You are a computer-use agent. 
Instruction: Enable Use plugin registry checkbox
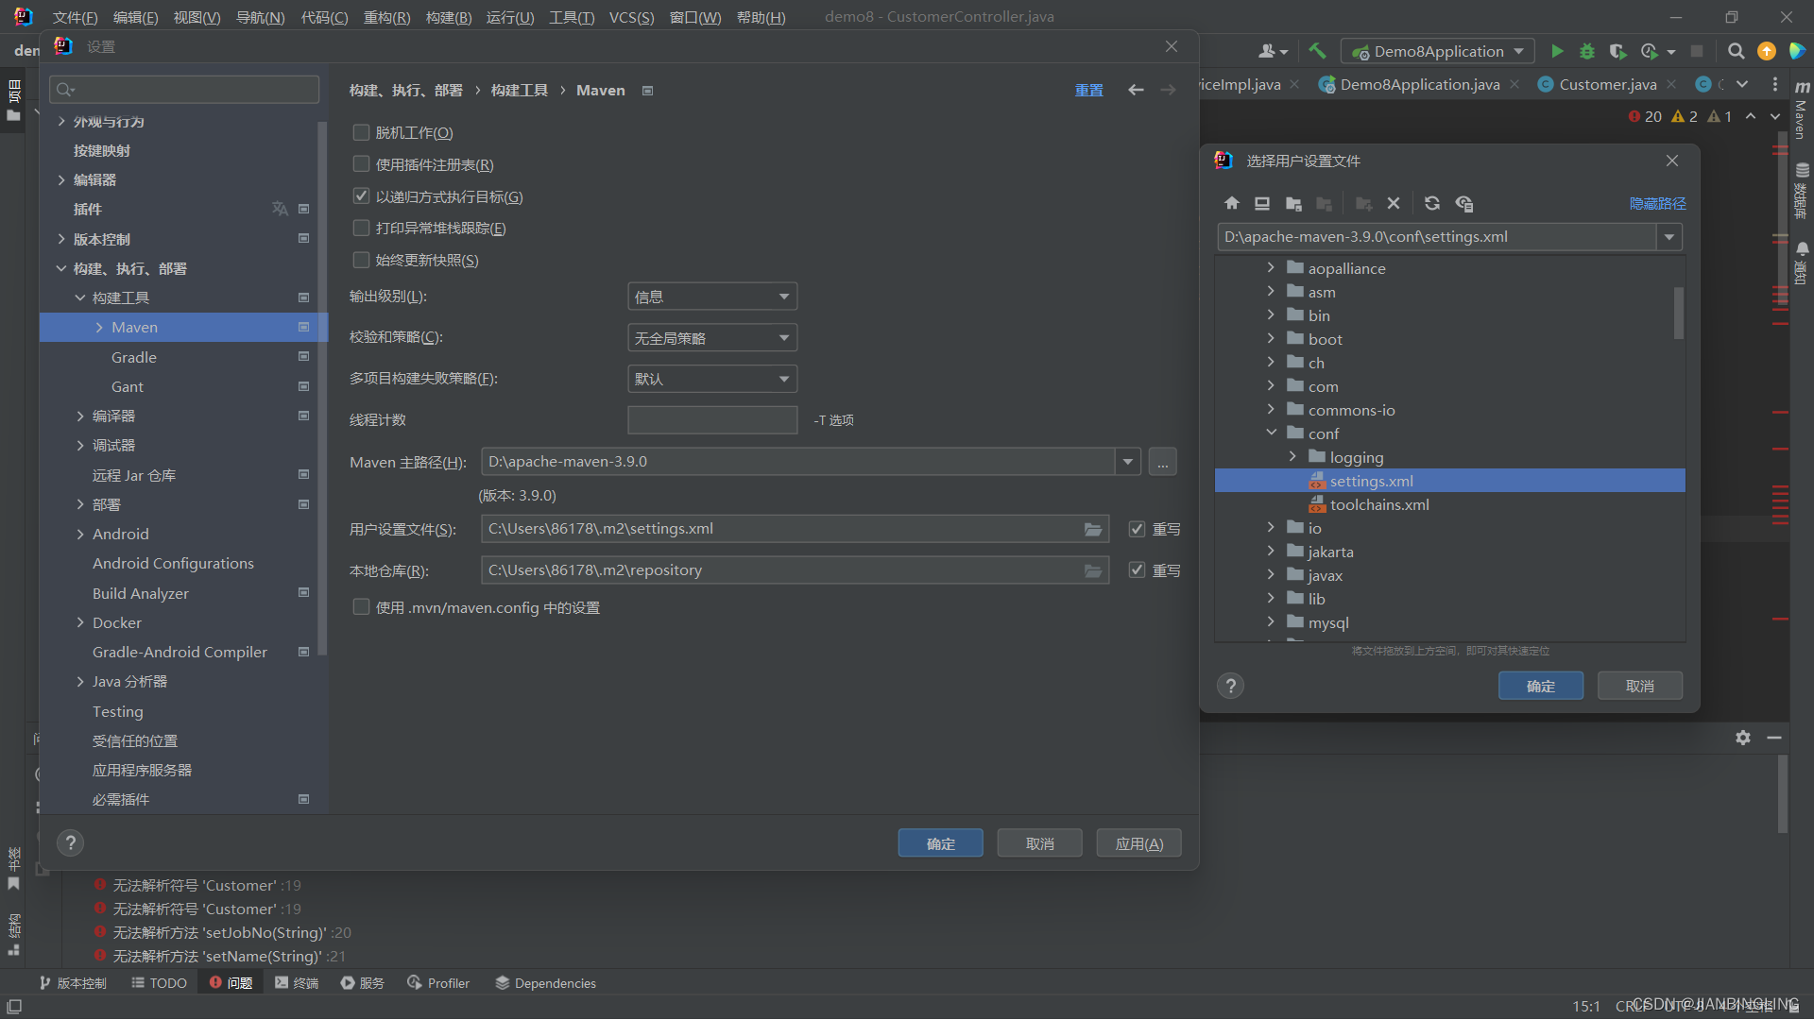pos(361,164)
